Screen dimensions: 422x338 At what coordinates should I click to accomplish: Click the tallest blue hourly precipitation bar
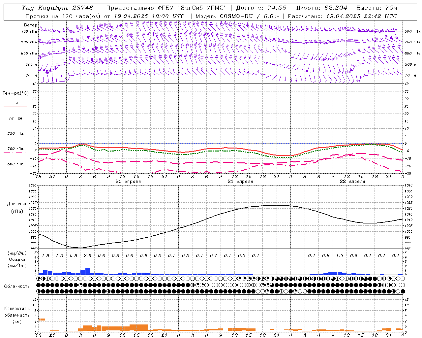coord(87,271)
